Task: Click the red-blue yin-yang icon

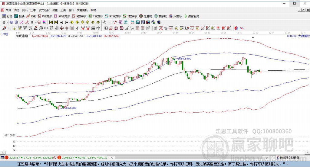Action: point(236,28)
